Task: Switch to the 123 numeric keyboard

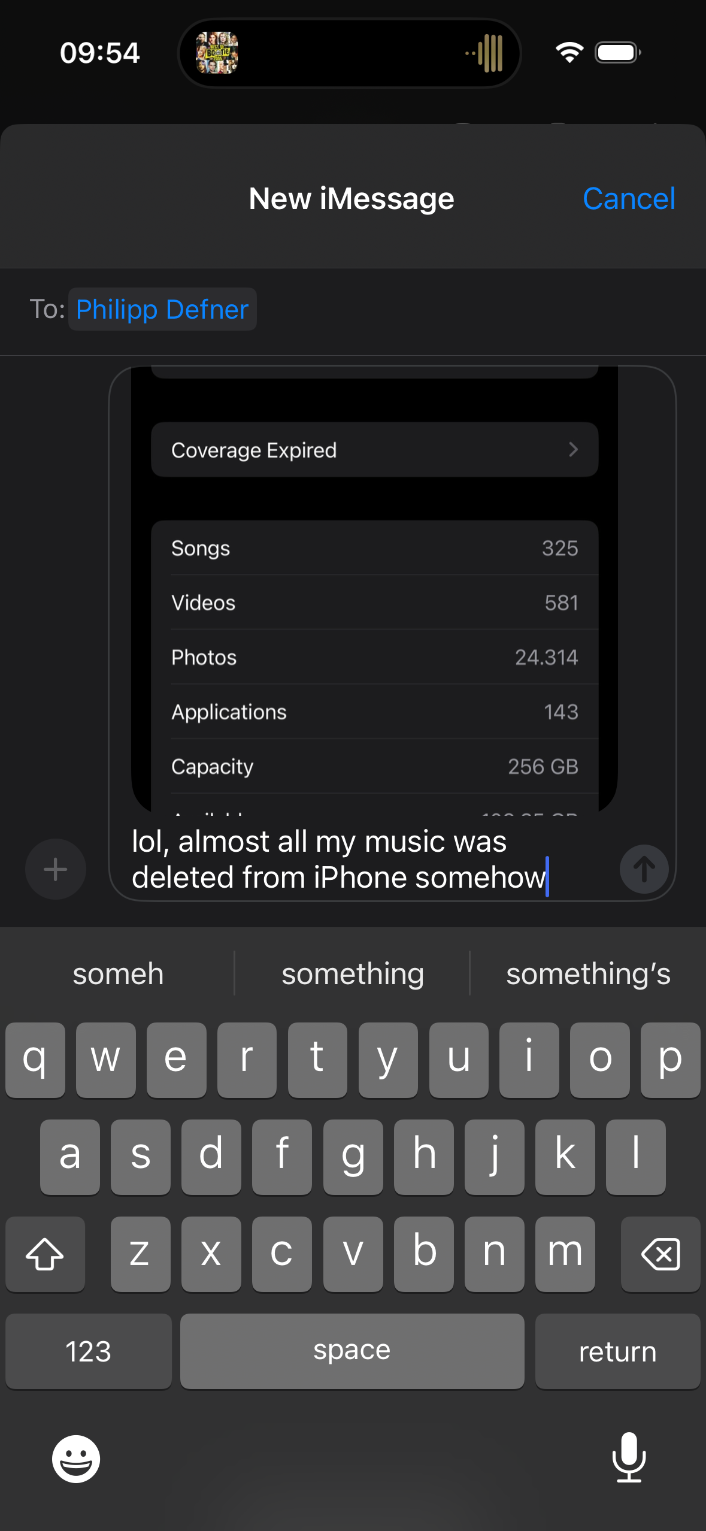Action: tap(88, 1351)
